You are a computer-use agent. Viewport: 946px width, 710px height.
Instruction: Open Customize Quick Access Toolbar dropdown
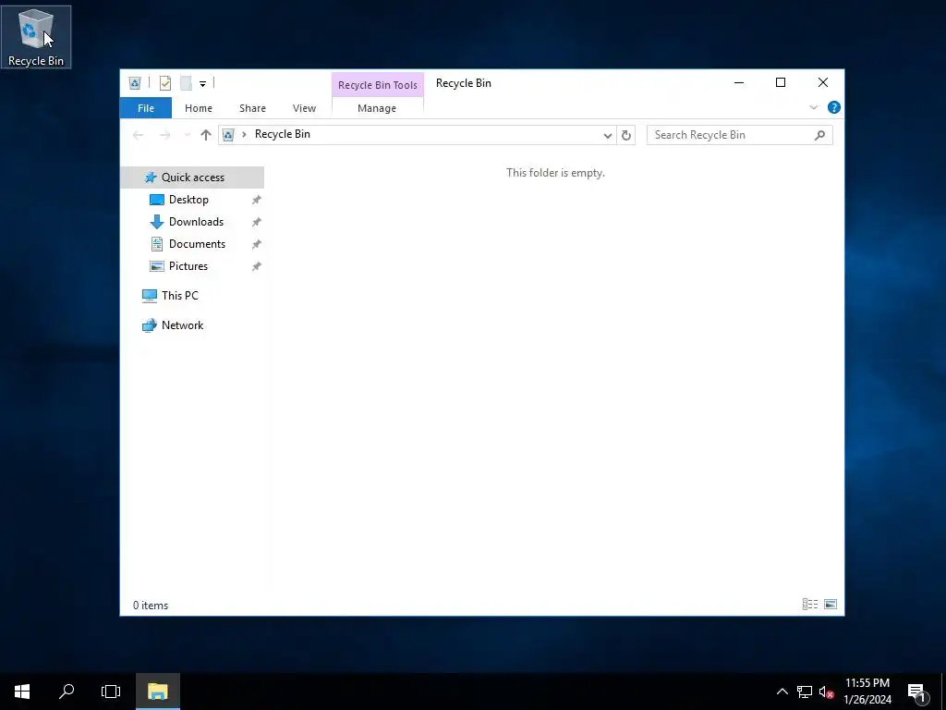click(x=202, y=84)
